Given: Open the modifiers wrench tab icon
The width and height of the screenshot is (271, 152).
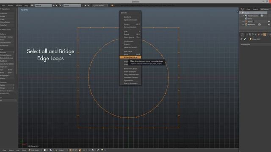Looking at the screenshot, I should tap(265, 35).
